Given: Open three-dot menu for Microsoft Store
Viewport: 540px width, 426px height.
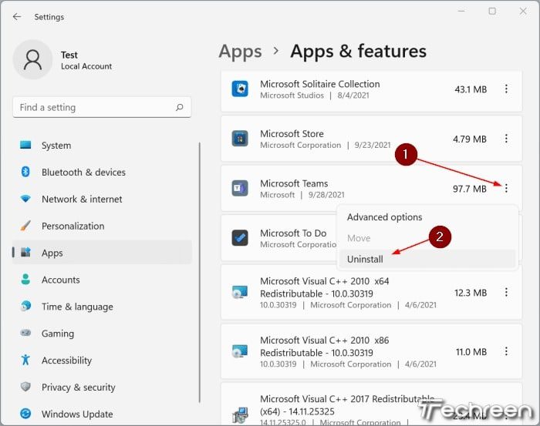Looking at the screenshot, I should point(506,139).
